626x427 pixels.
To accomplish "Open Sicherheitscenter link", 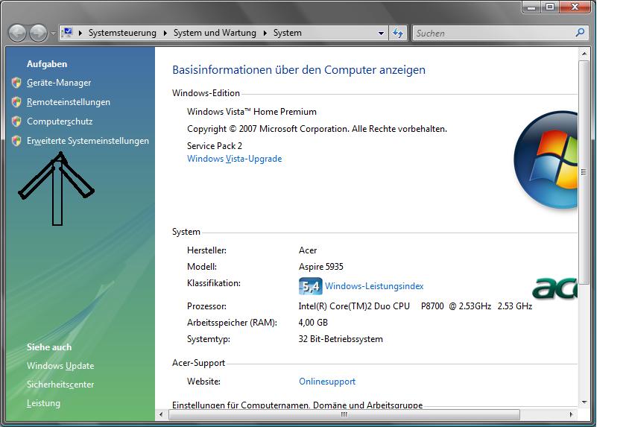I will (x=60, y=385).
